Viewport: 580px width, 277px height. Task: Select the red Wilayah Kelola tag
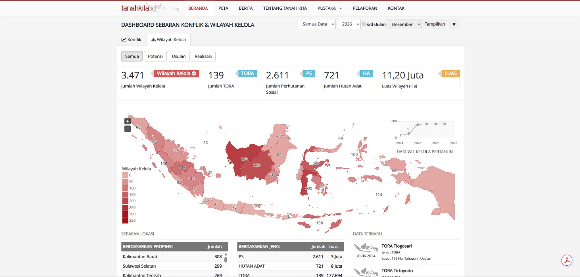point(176,73)
